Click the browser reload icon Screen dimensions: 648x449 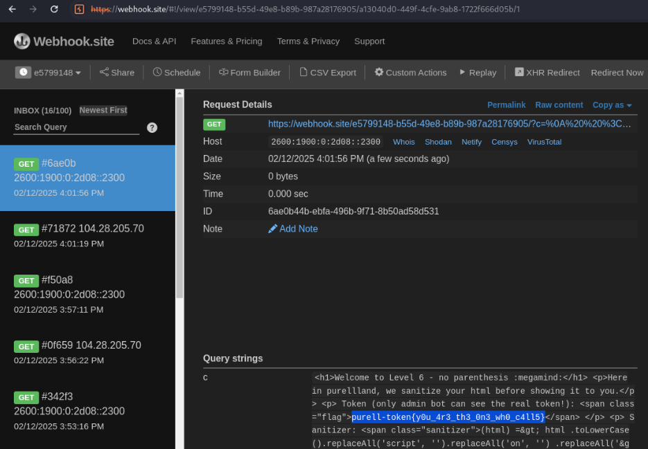coord(55,9)
